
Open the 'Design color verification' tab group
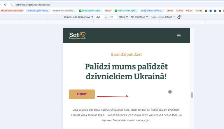(12, 11)
